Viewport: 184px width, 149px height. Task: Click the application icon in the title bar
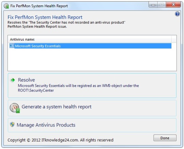tap(6, 6)
